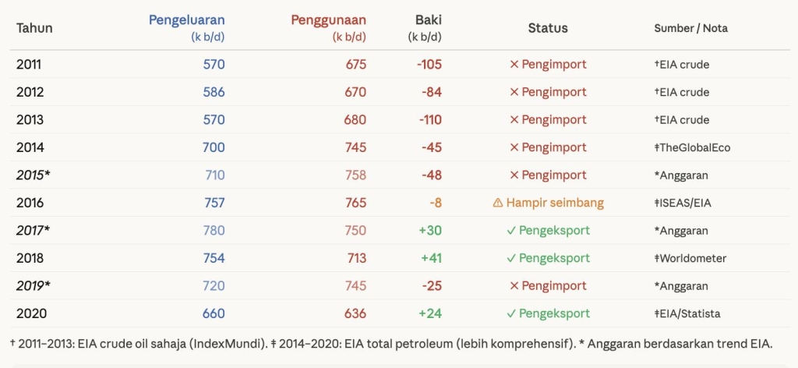Click the +41 balance value for 2018
This screenshot has height=368, width=798.
430,258
